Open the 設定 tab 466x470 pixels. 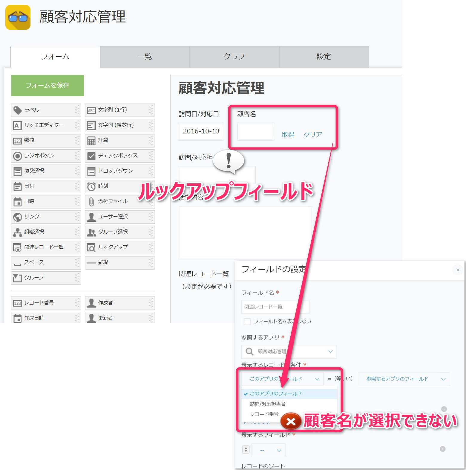(x=324, y=57)
